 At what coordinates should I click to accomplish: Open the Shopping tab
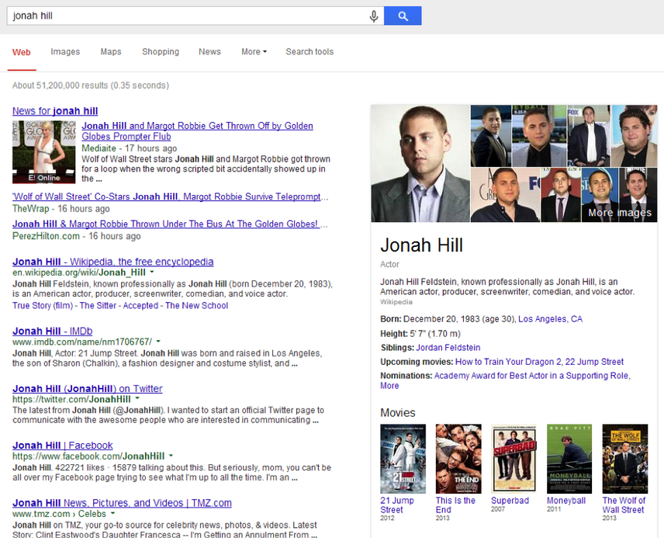pos(161,52)
